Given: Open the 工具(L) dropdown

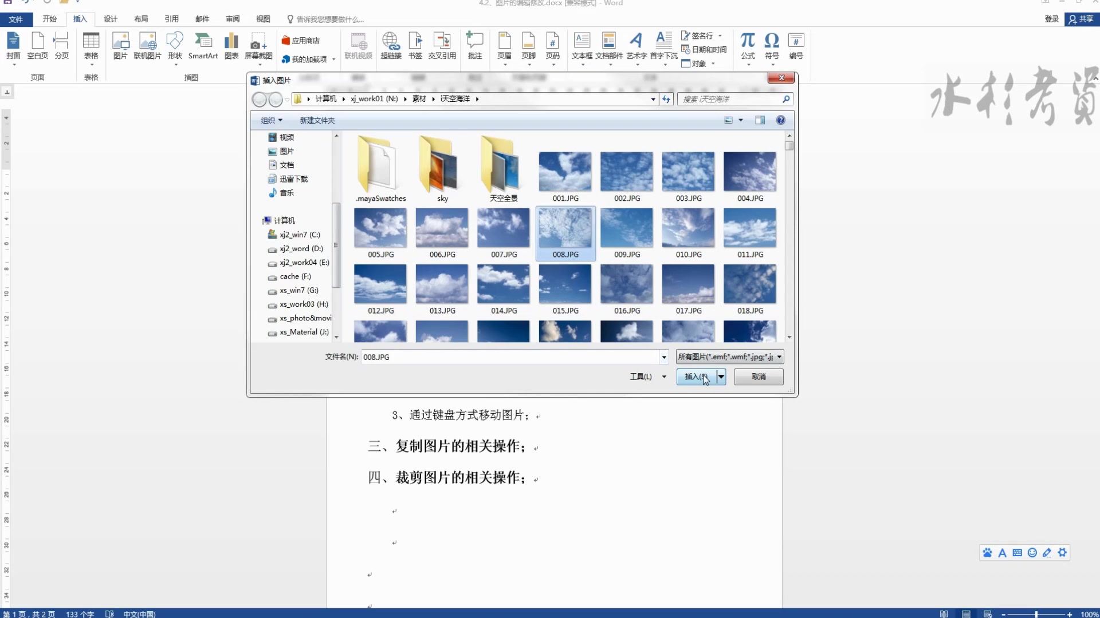Looking at the screenshot, I should [x=646, y=377].
